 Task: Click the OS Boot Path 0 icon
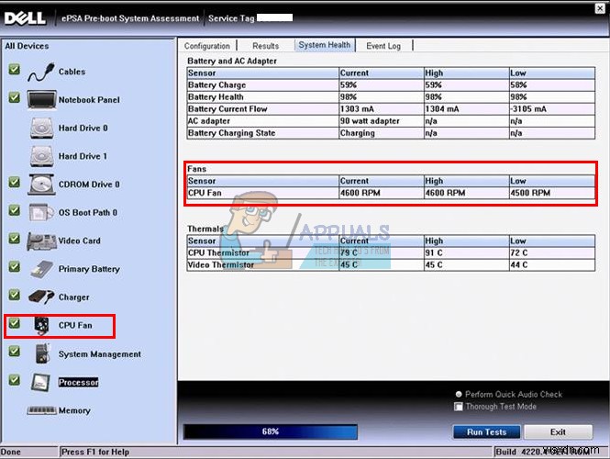pyautogui.click(x=41, y=213)
